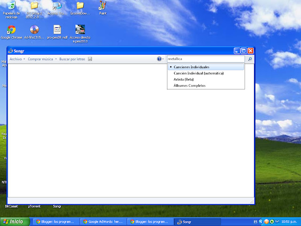Expand the Archivo menu arrow

click(24, 59)
